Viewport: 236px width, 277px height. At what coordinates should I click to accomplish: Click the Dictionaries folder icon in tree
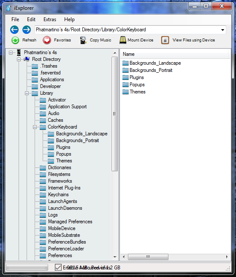(x=43, y=167)
